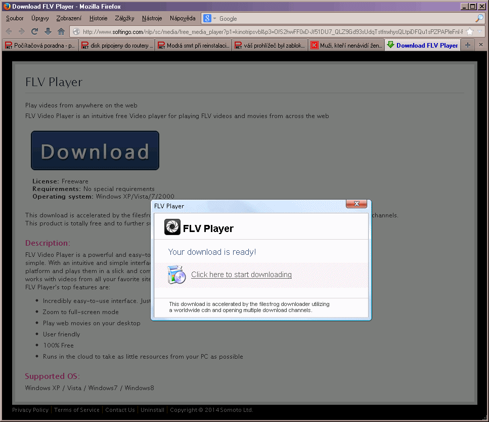Open the Privacy Policy footer link
The width and height of the screenshot is (489, 422).
pos(30,410)
